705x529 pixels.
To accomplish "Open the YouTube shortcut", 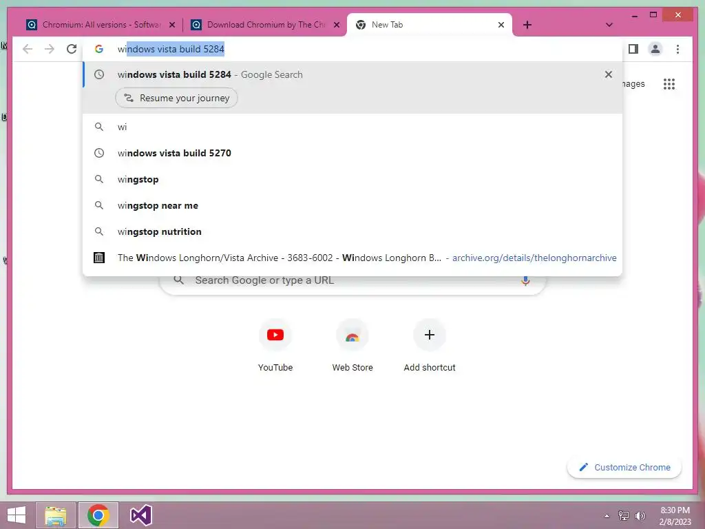I will point(275,345).
